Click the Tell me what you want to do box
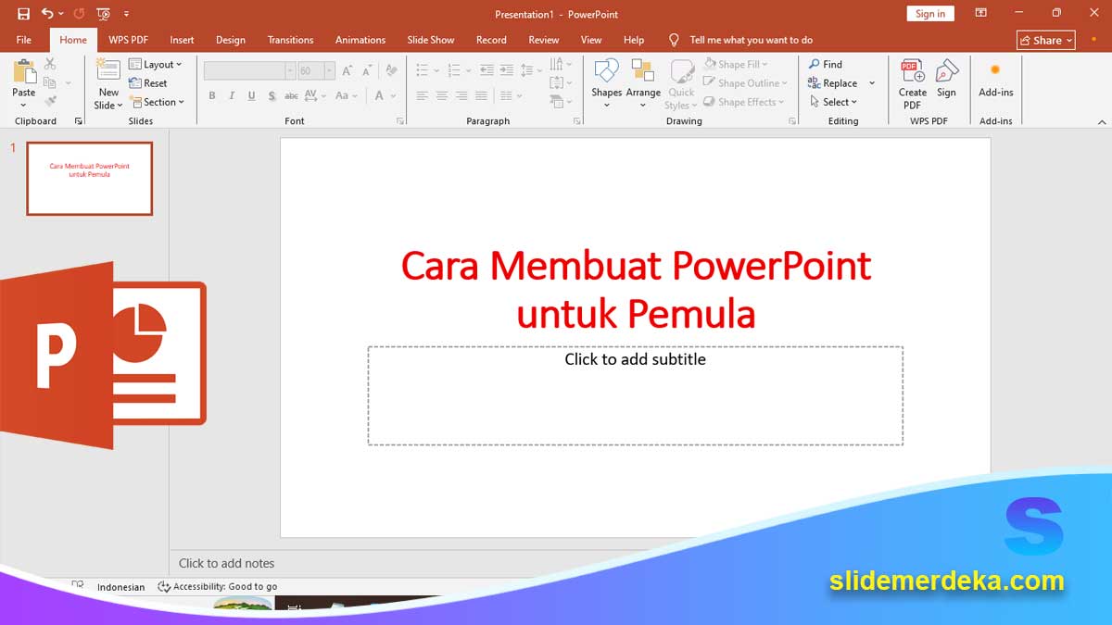Screen dimensions: 1112x625 [751, 40]
